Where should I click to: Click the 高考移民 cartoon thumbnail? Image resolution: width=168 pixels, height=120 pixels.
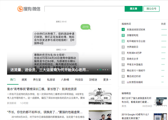[100, 96]
